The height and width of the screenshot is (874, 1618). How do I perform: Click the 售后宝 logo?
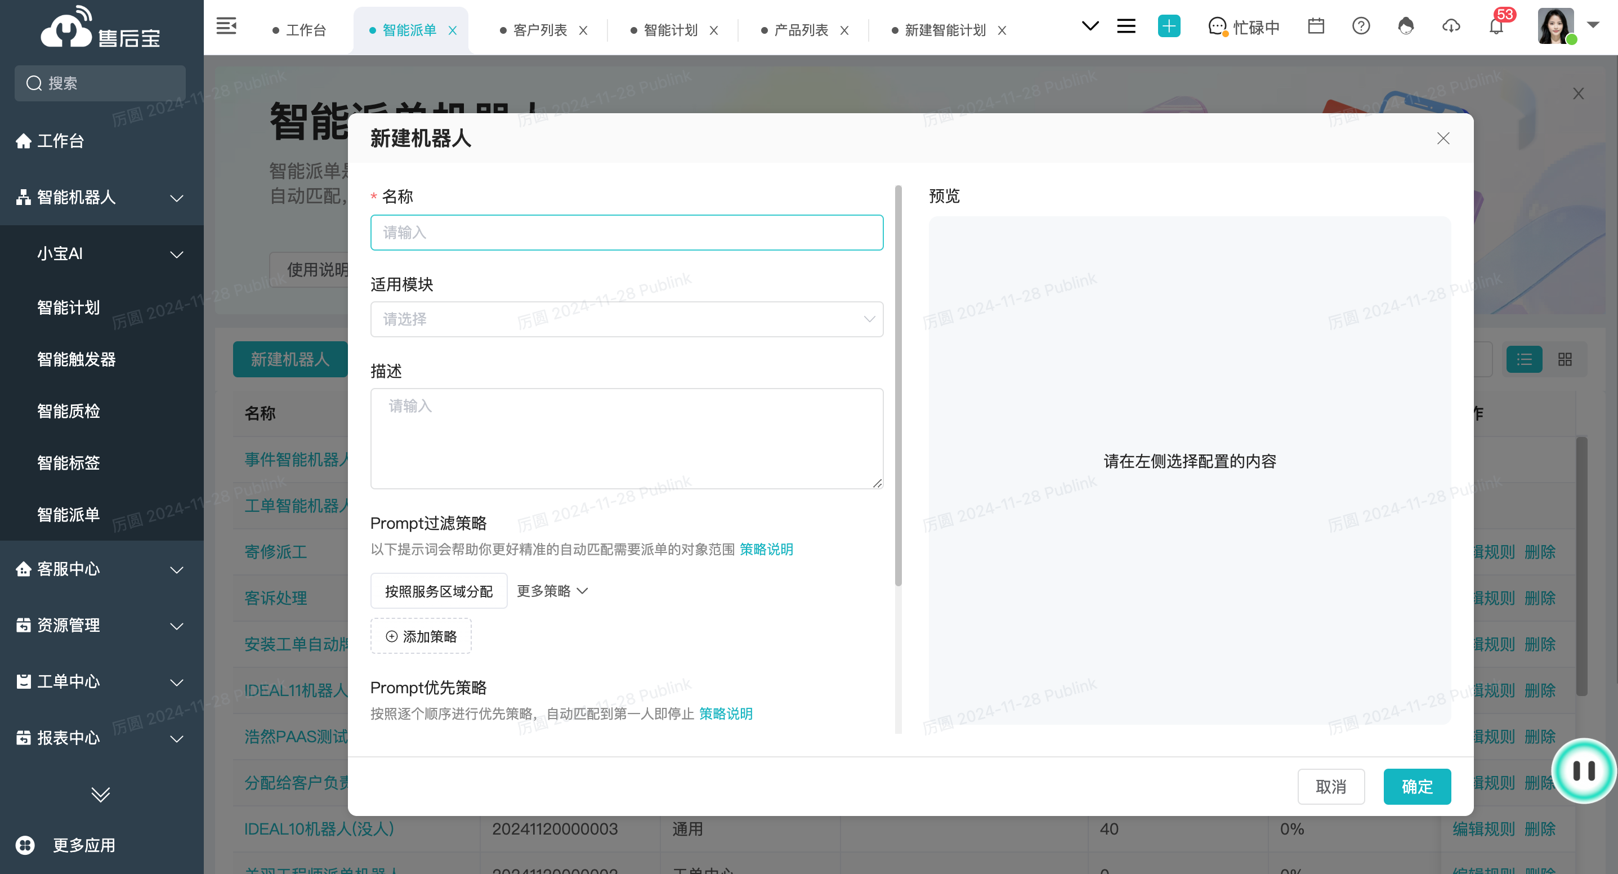(101, 28)
